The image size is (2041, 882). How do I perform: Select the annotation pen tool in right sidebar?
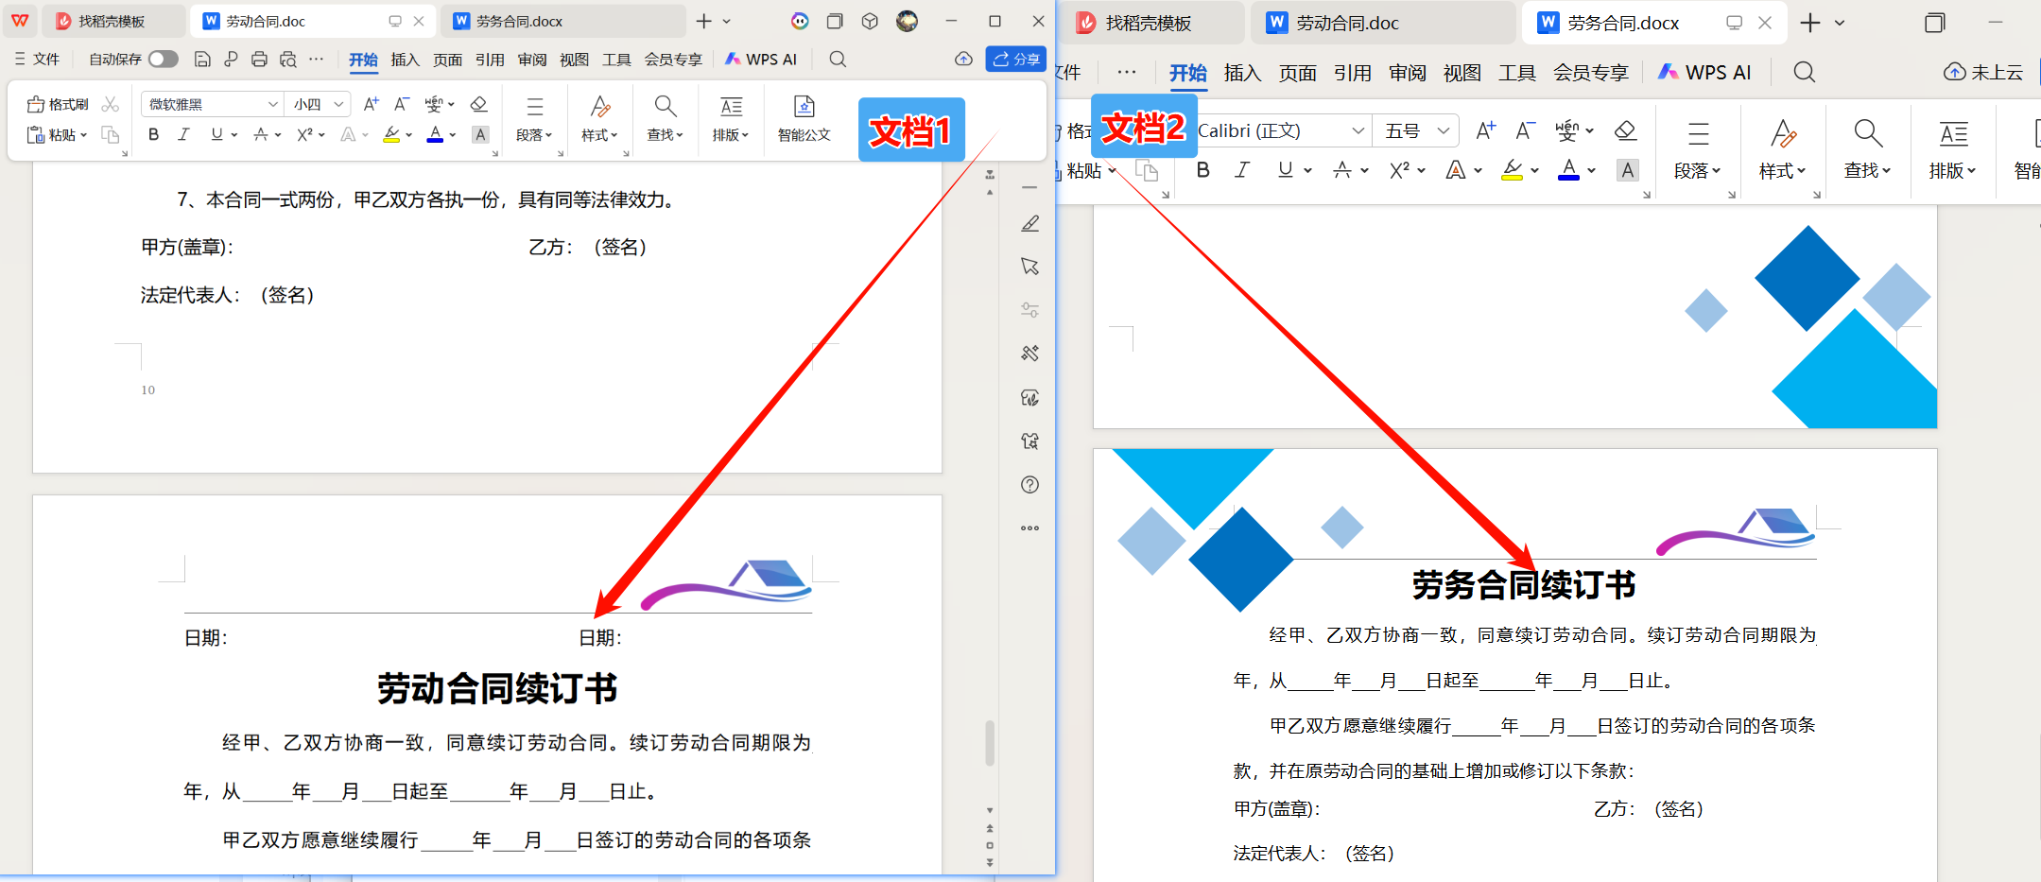[1029, 224]
